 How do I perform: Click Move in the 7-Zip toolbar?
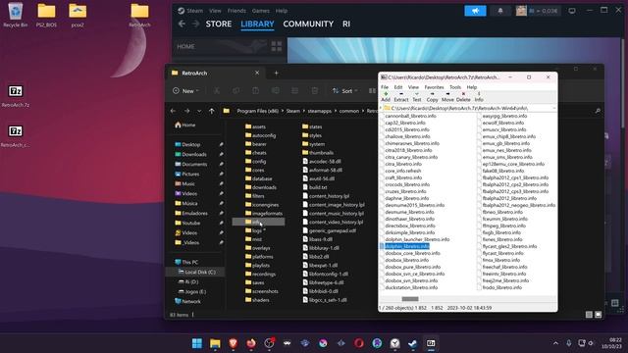coord(447,96)
